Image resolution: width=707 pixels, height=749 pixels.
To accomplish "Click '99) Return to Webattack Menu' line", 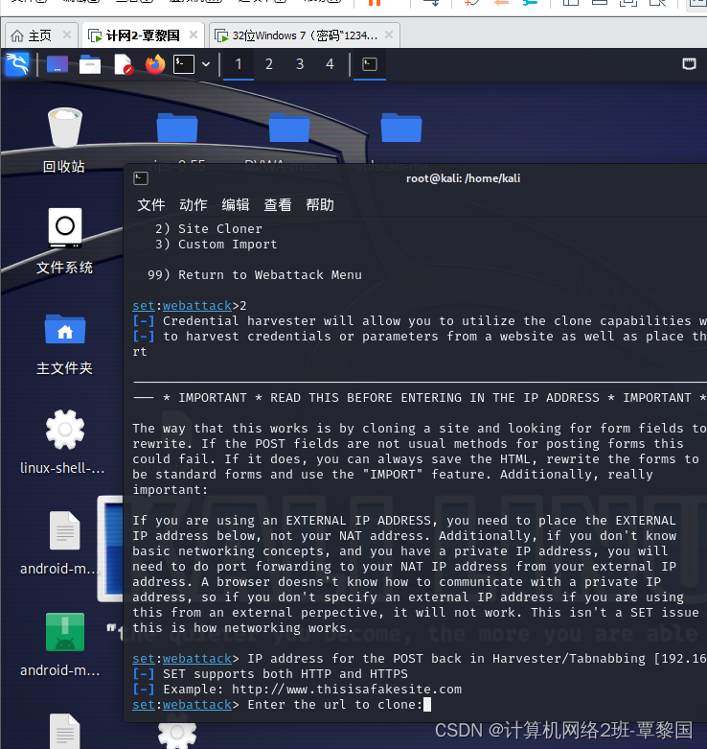I will tap(255, 275).
